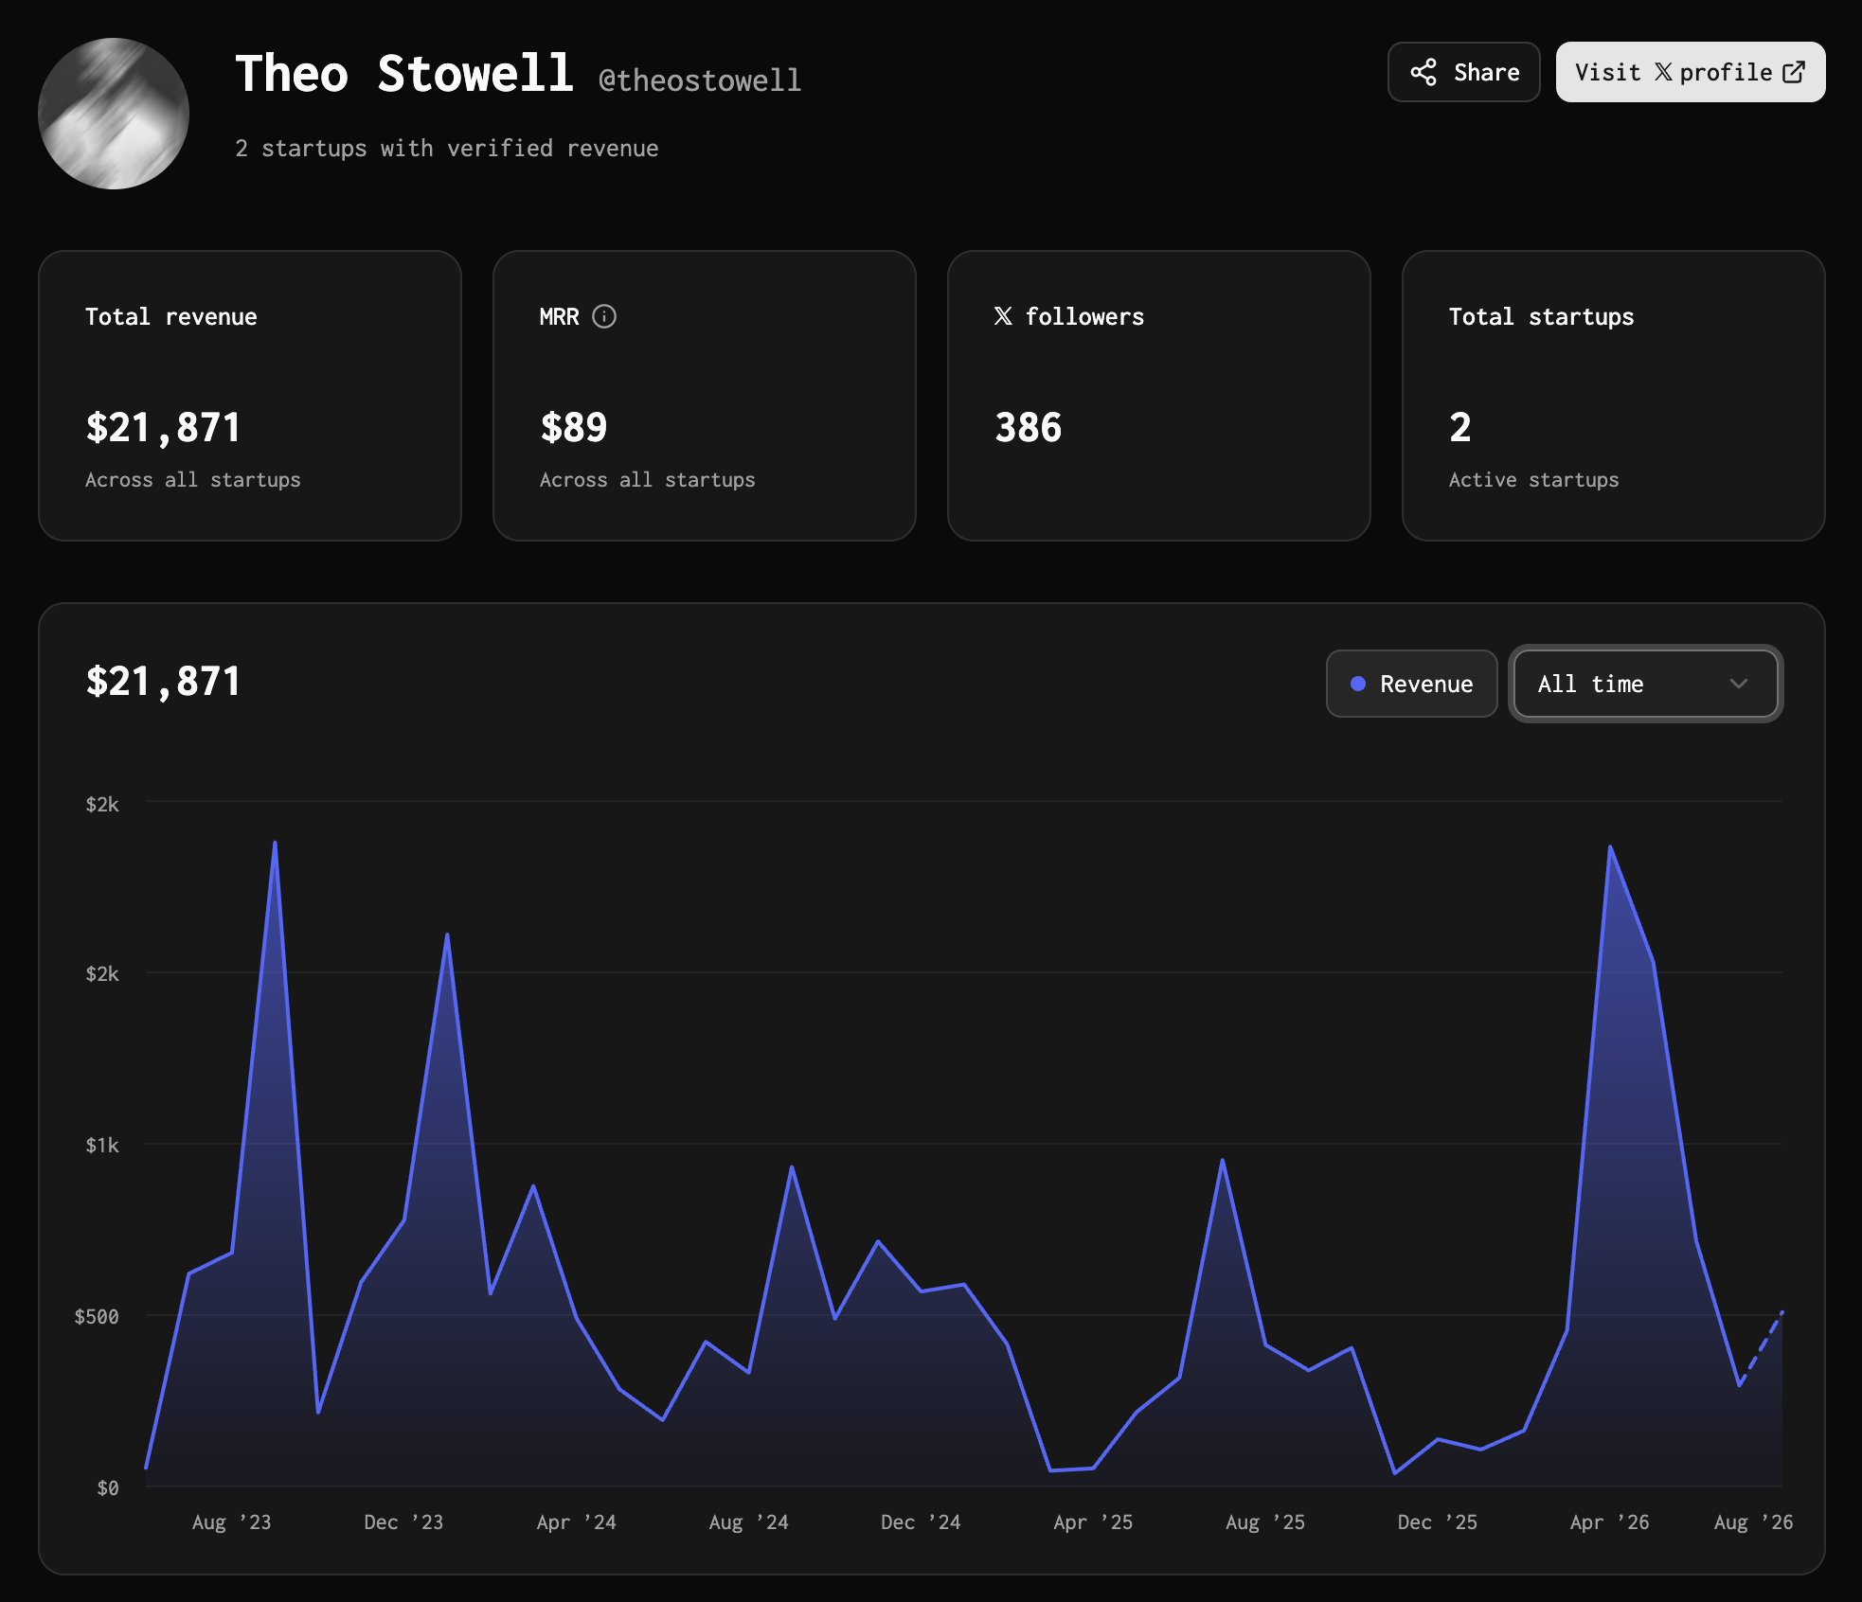This screenshot has width=1862, height=1602.
Task: Click the Dec '24 axis label
Action: click(922, 1522)
